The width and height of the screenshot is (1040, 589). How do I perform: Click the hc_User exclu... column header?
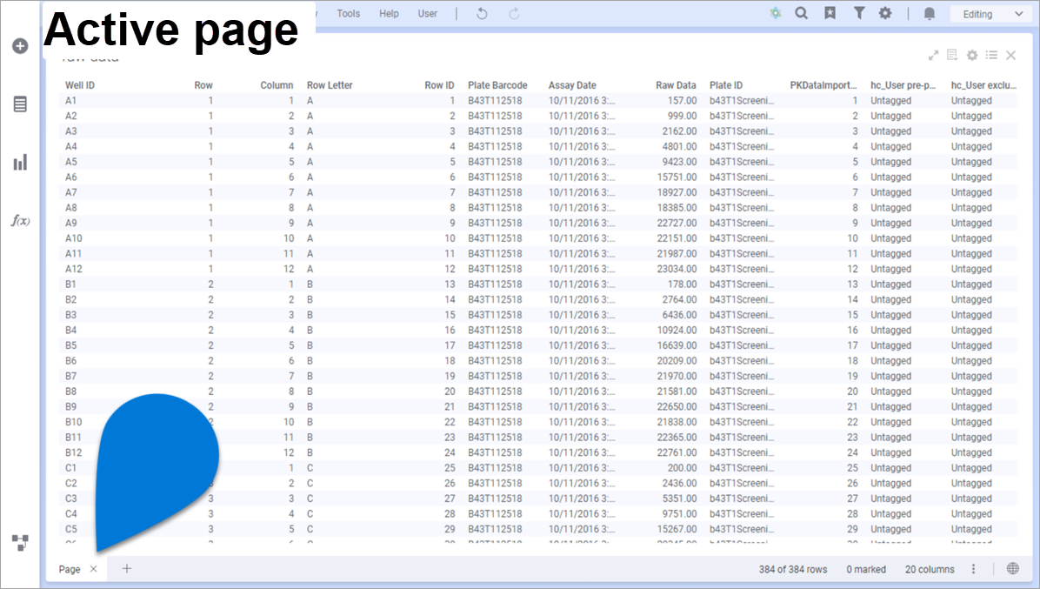[x=983, y=85]
